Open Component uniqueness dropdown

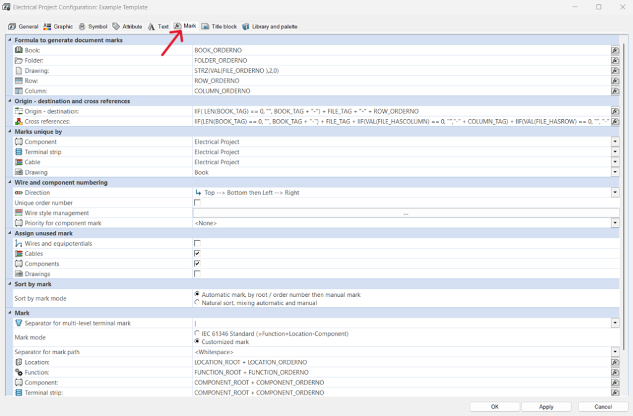(615, 142)
